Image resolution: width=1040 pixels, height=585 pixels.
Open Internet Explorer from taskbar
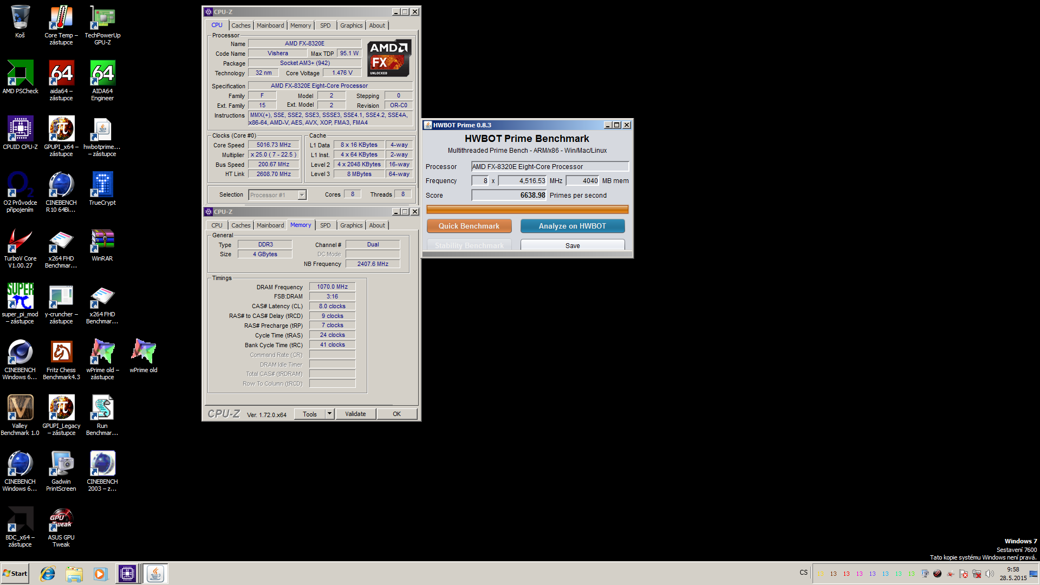coord(48,574)
